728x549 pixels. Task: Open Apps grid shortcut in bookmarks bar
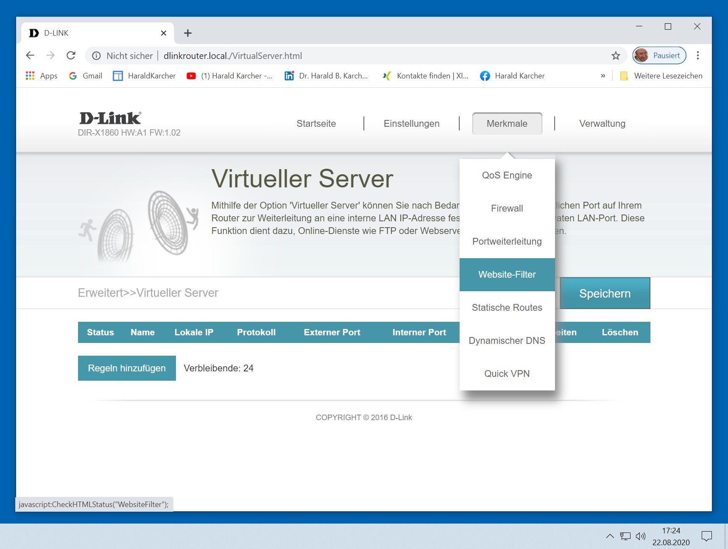click(42, 76)
